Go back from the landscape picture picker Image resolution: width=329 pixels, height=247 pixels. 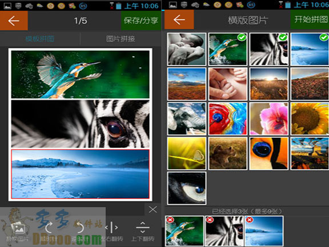[x=179, y=20]
